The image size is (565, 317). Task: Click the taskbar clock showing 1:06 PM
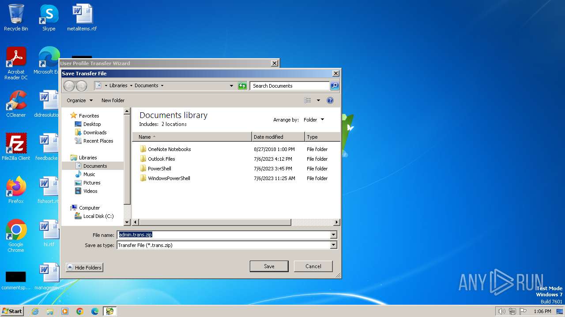(542, 311)
